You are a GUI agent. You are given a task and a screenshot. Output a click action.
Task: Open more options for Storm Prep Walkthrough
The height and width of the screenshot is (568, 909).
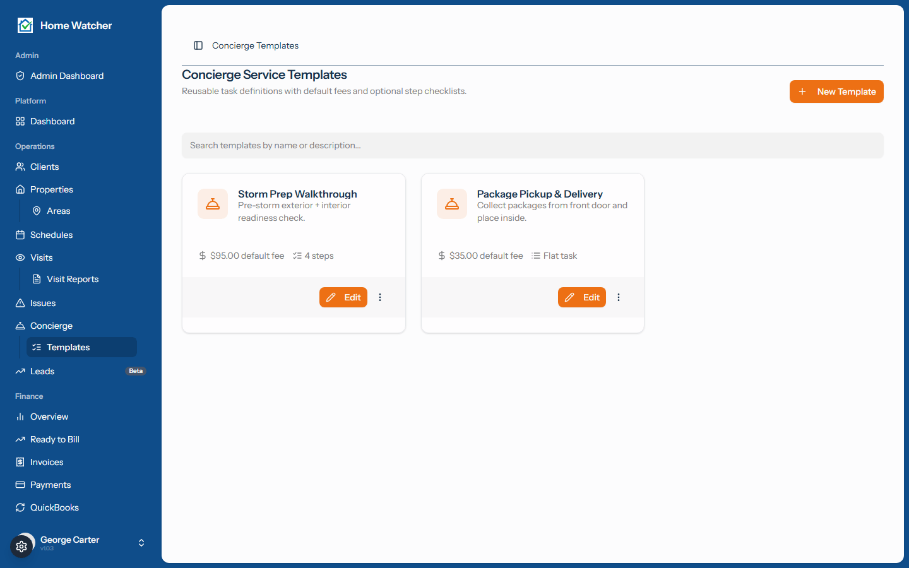coord(380,297)
